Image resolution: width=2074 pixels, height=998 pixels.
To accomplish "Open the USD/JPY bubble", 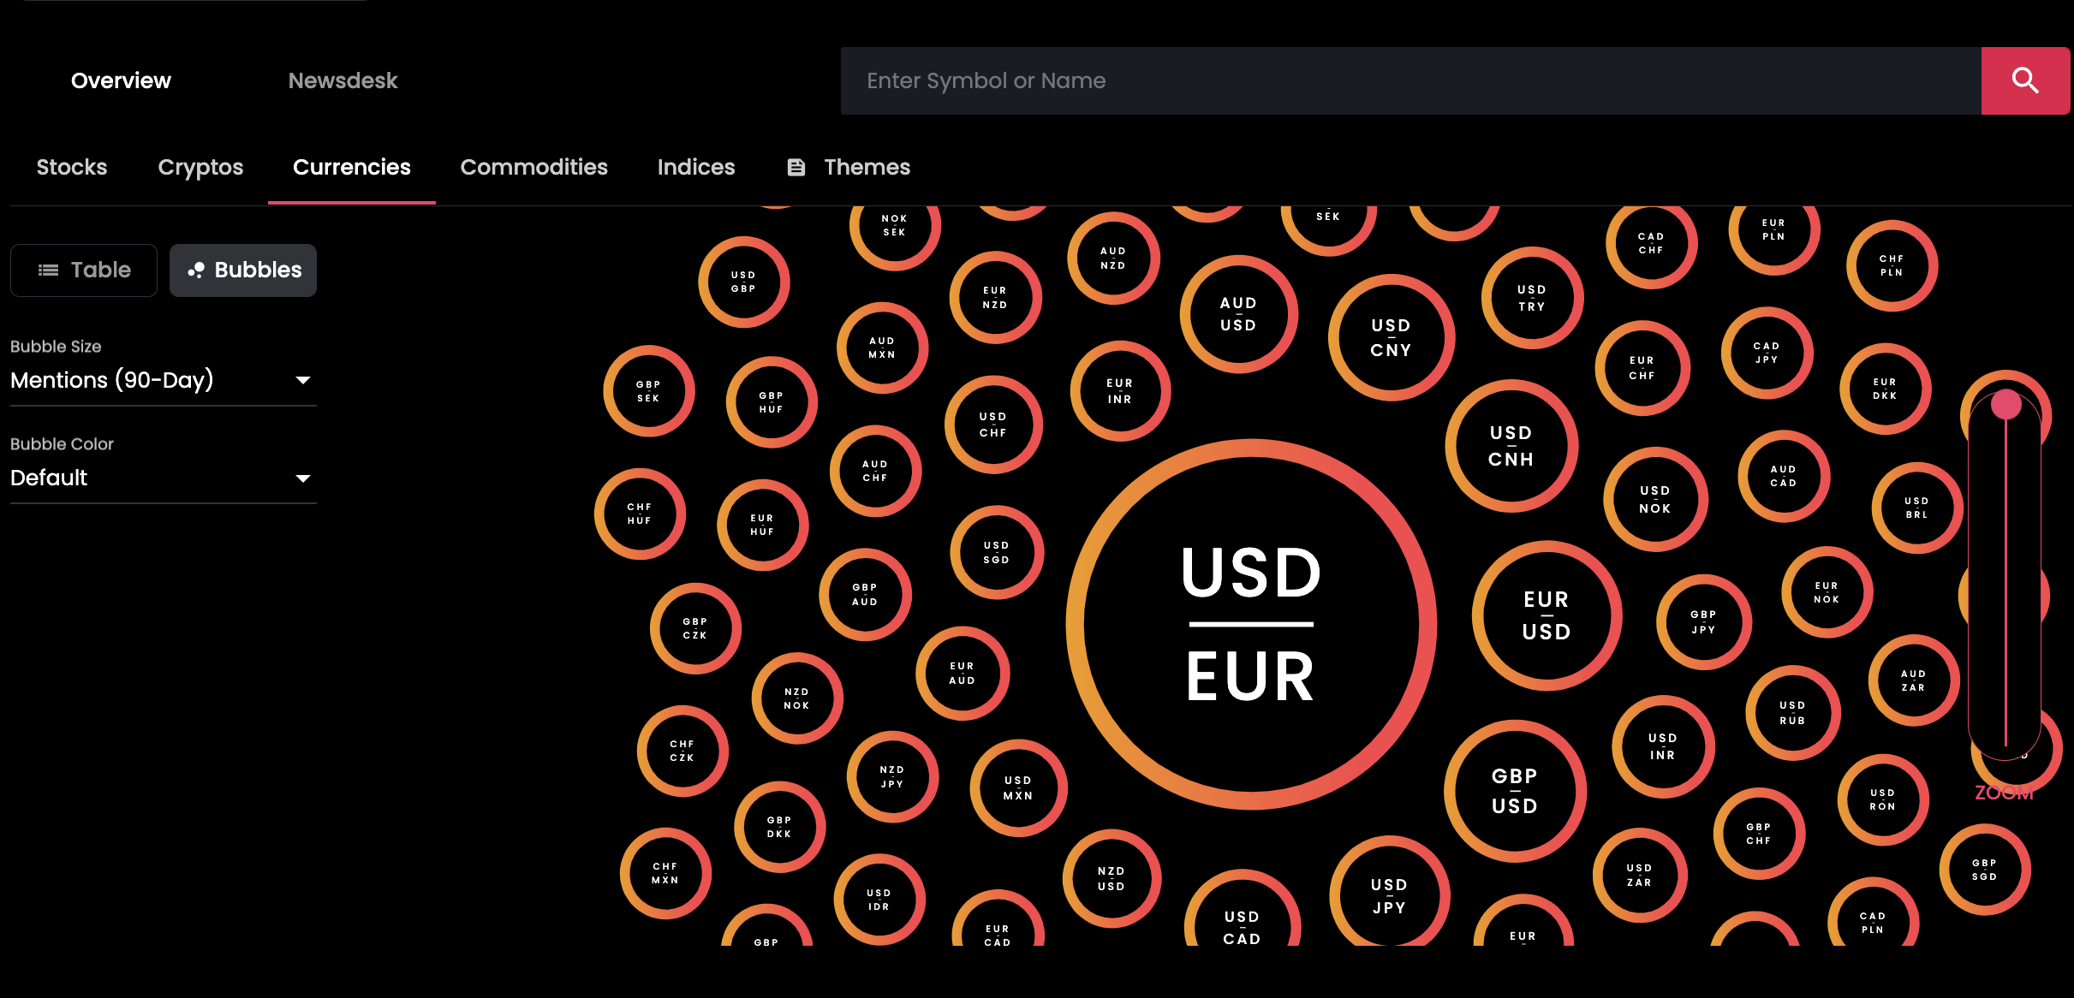I will pos(1389,895).
